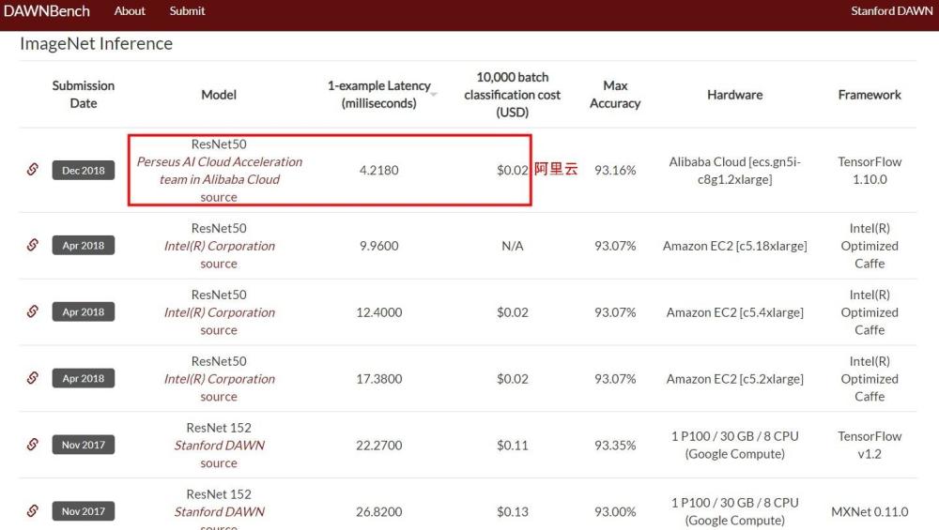This screenshot has height=530, width=939.
Task: Click the Dec 2018 date badge
Action: (84, 171)
